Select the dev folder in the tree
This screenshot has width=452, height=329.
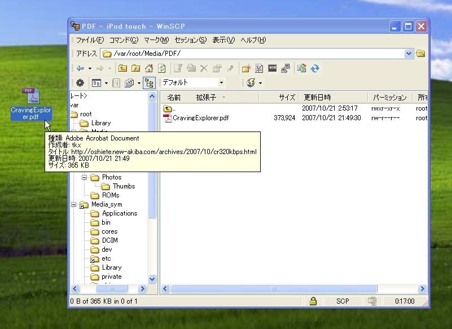tap(107, 249)
